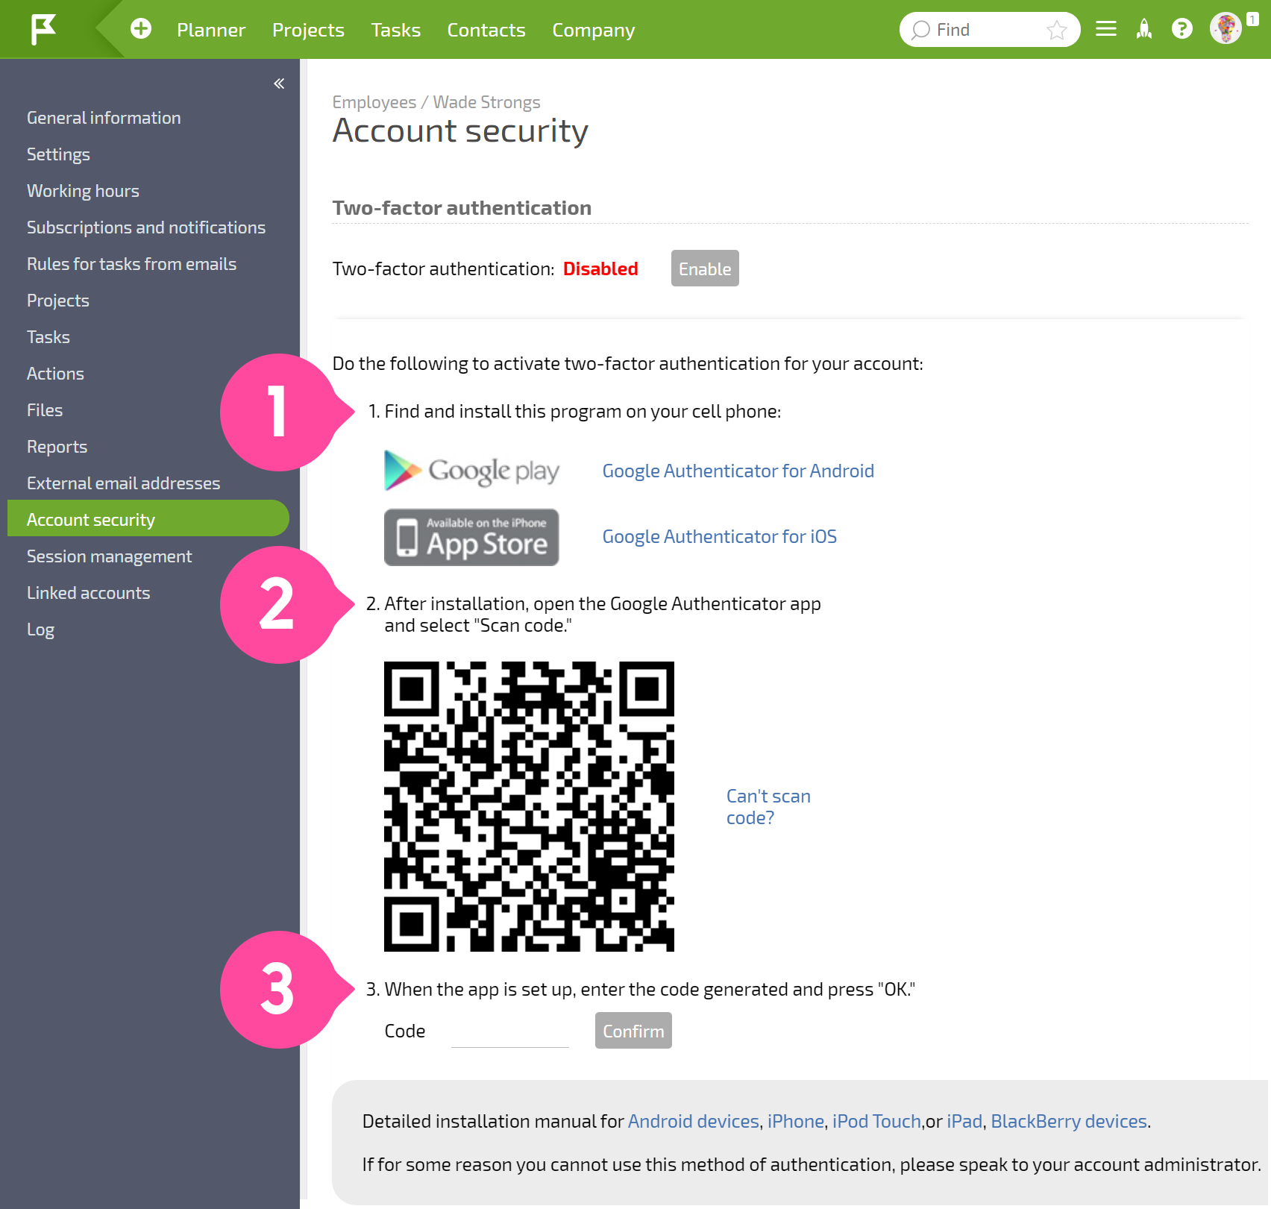Open the Company menu
The width and height of the screenshot is (1271, 1209).
click(594, 30)
